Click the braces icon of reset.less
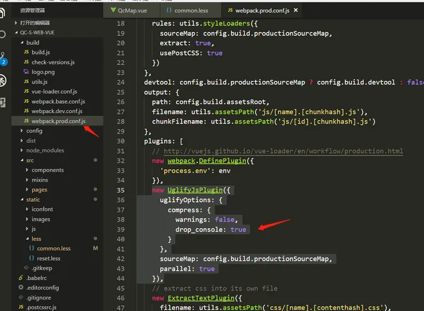 pyautogui.click(x=32, y=258)
